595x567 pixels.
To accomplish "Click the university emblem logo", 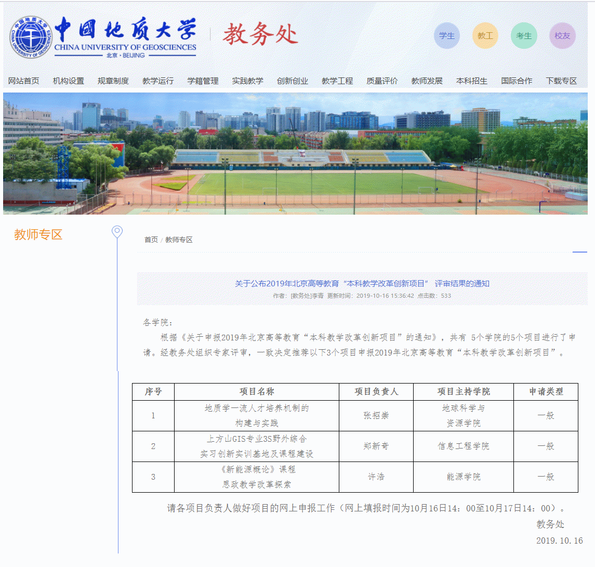I will click(30, 37).
